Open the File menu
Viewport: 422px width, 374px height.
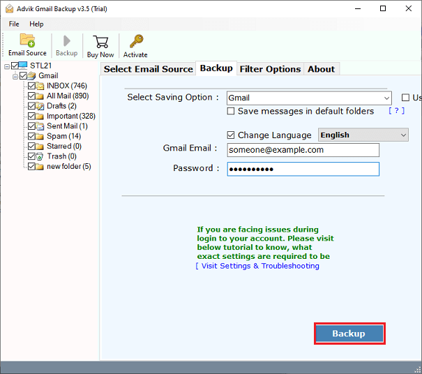coord(14,24)
